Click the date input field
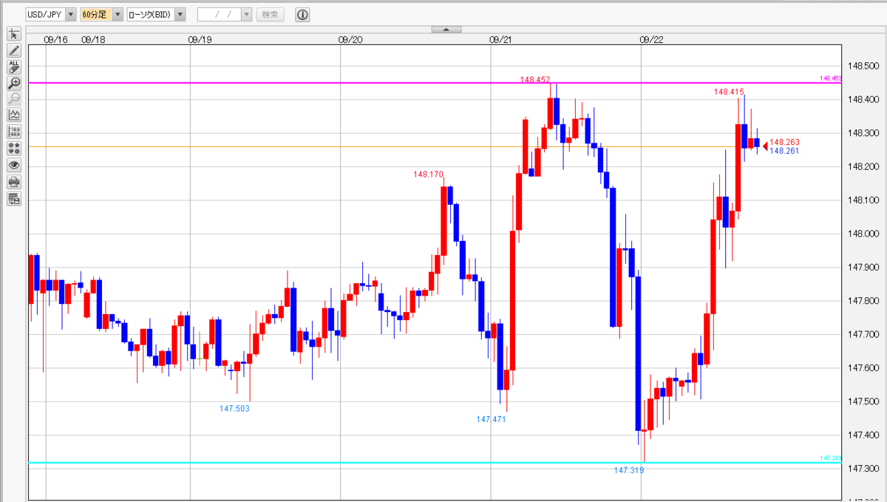The width and height of the screenshot is (887, 502). [219, 14]
